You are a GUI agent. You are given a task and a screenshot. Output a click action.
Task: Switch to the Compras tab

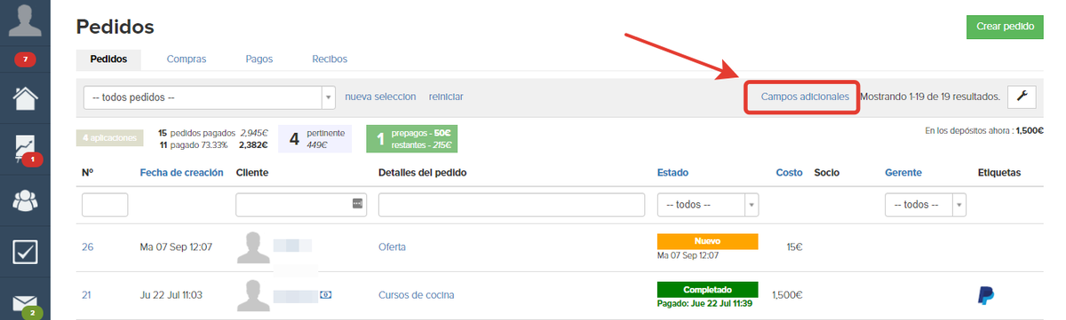[x=187, y=59]
